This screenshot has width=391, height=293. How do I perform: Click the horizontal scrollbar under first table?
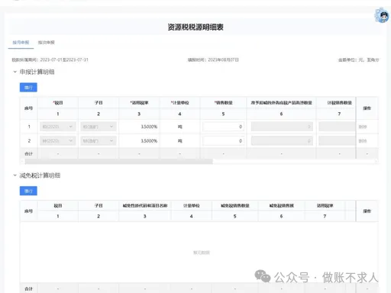point(118,161)
